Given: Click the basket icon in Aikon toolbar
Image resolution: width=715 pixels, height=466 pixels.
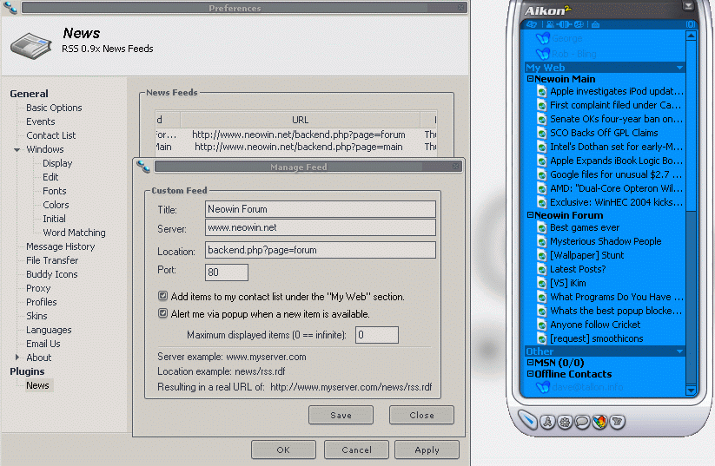Looking at the screenshot, I should (x=595, y=24).
